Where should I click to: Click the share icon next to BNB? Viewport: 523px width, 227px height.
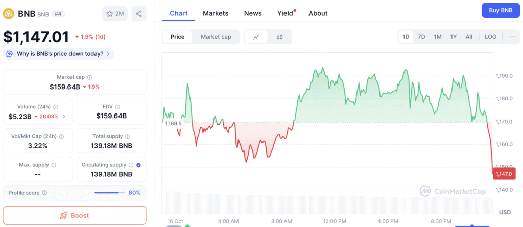(x=138, y=14)
